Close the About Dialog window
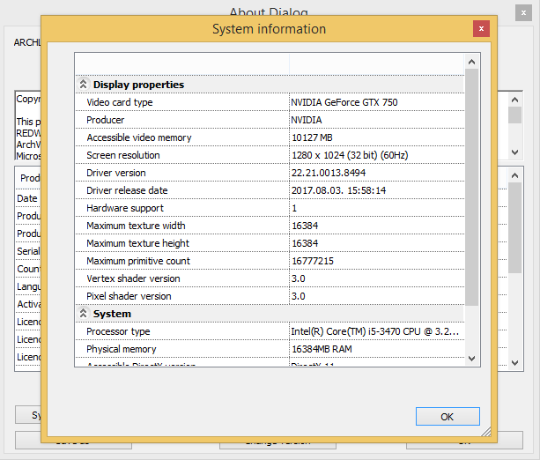This screenshot has height=460, width=540. (x=523, y=13)
